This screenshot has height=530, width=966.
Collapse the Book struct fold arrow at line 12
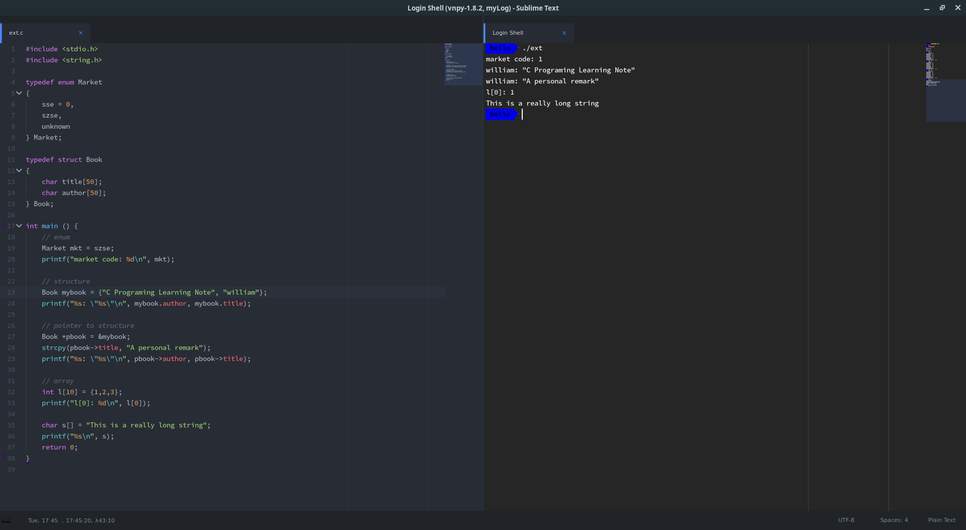19,170
